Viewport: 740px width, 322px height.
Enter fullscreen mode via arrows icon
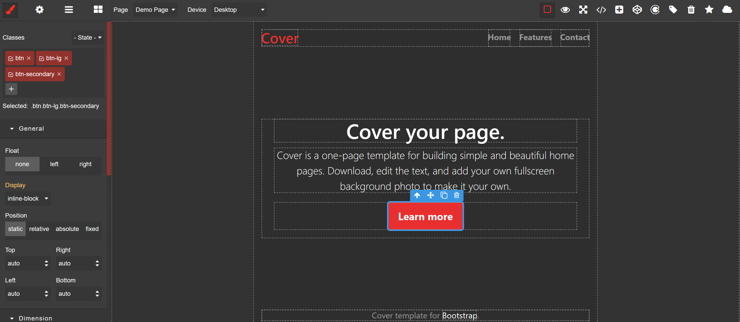tap(583, 10)
